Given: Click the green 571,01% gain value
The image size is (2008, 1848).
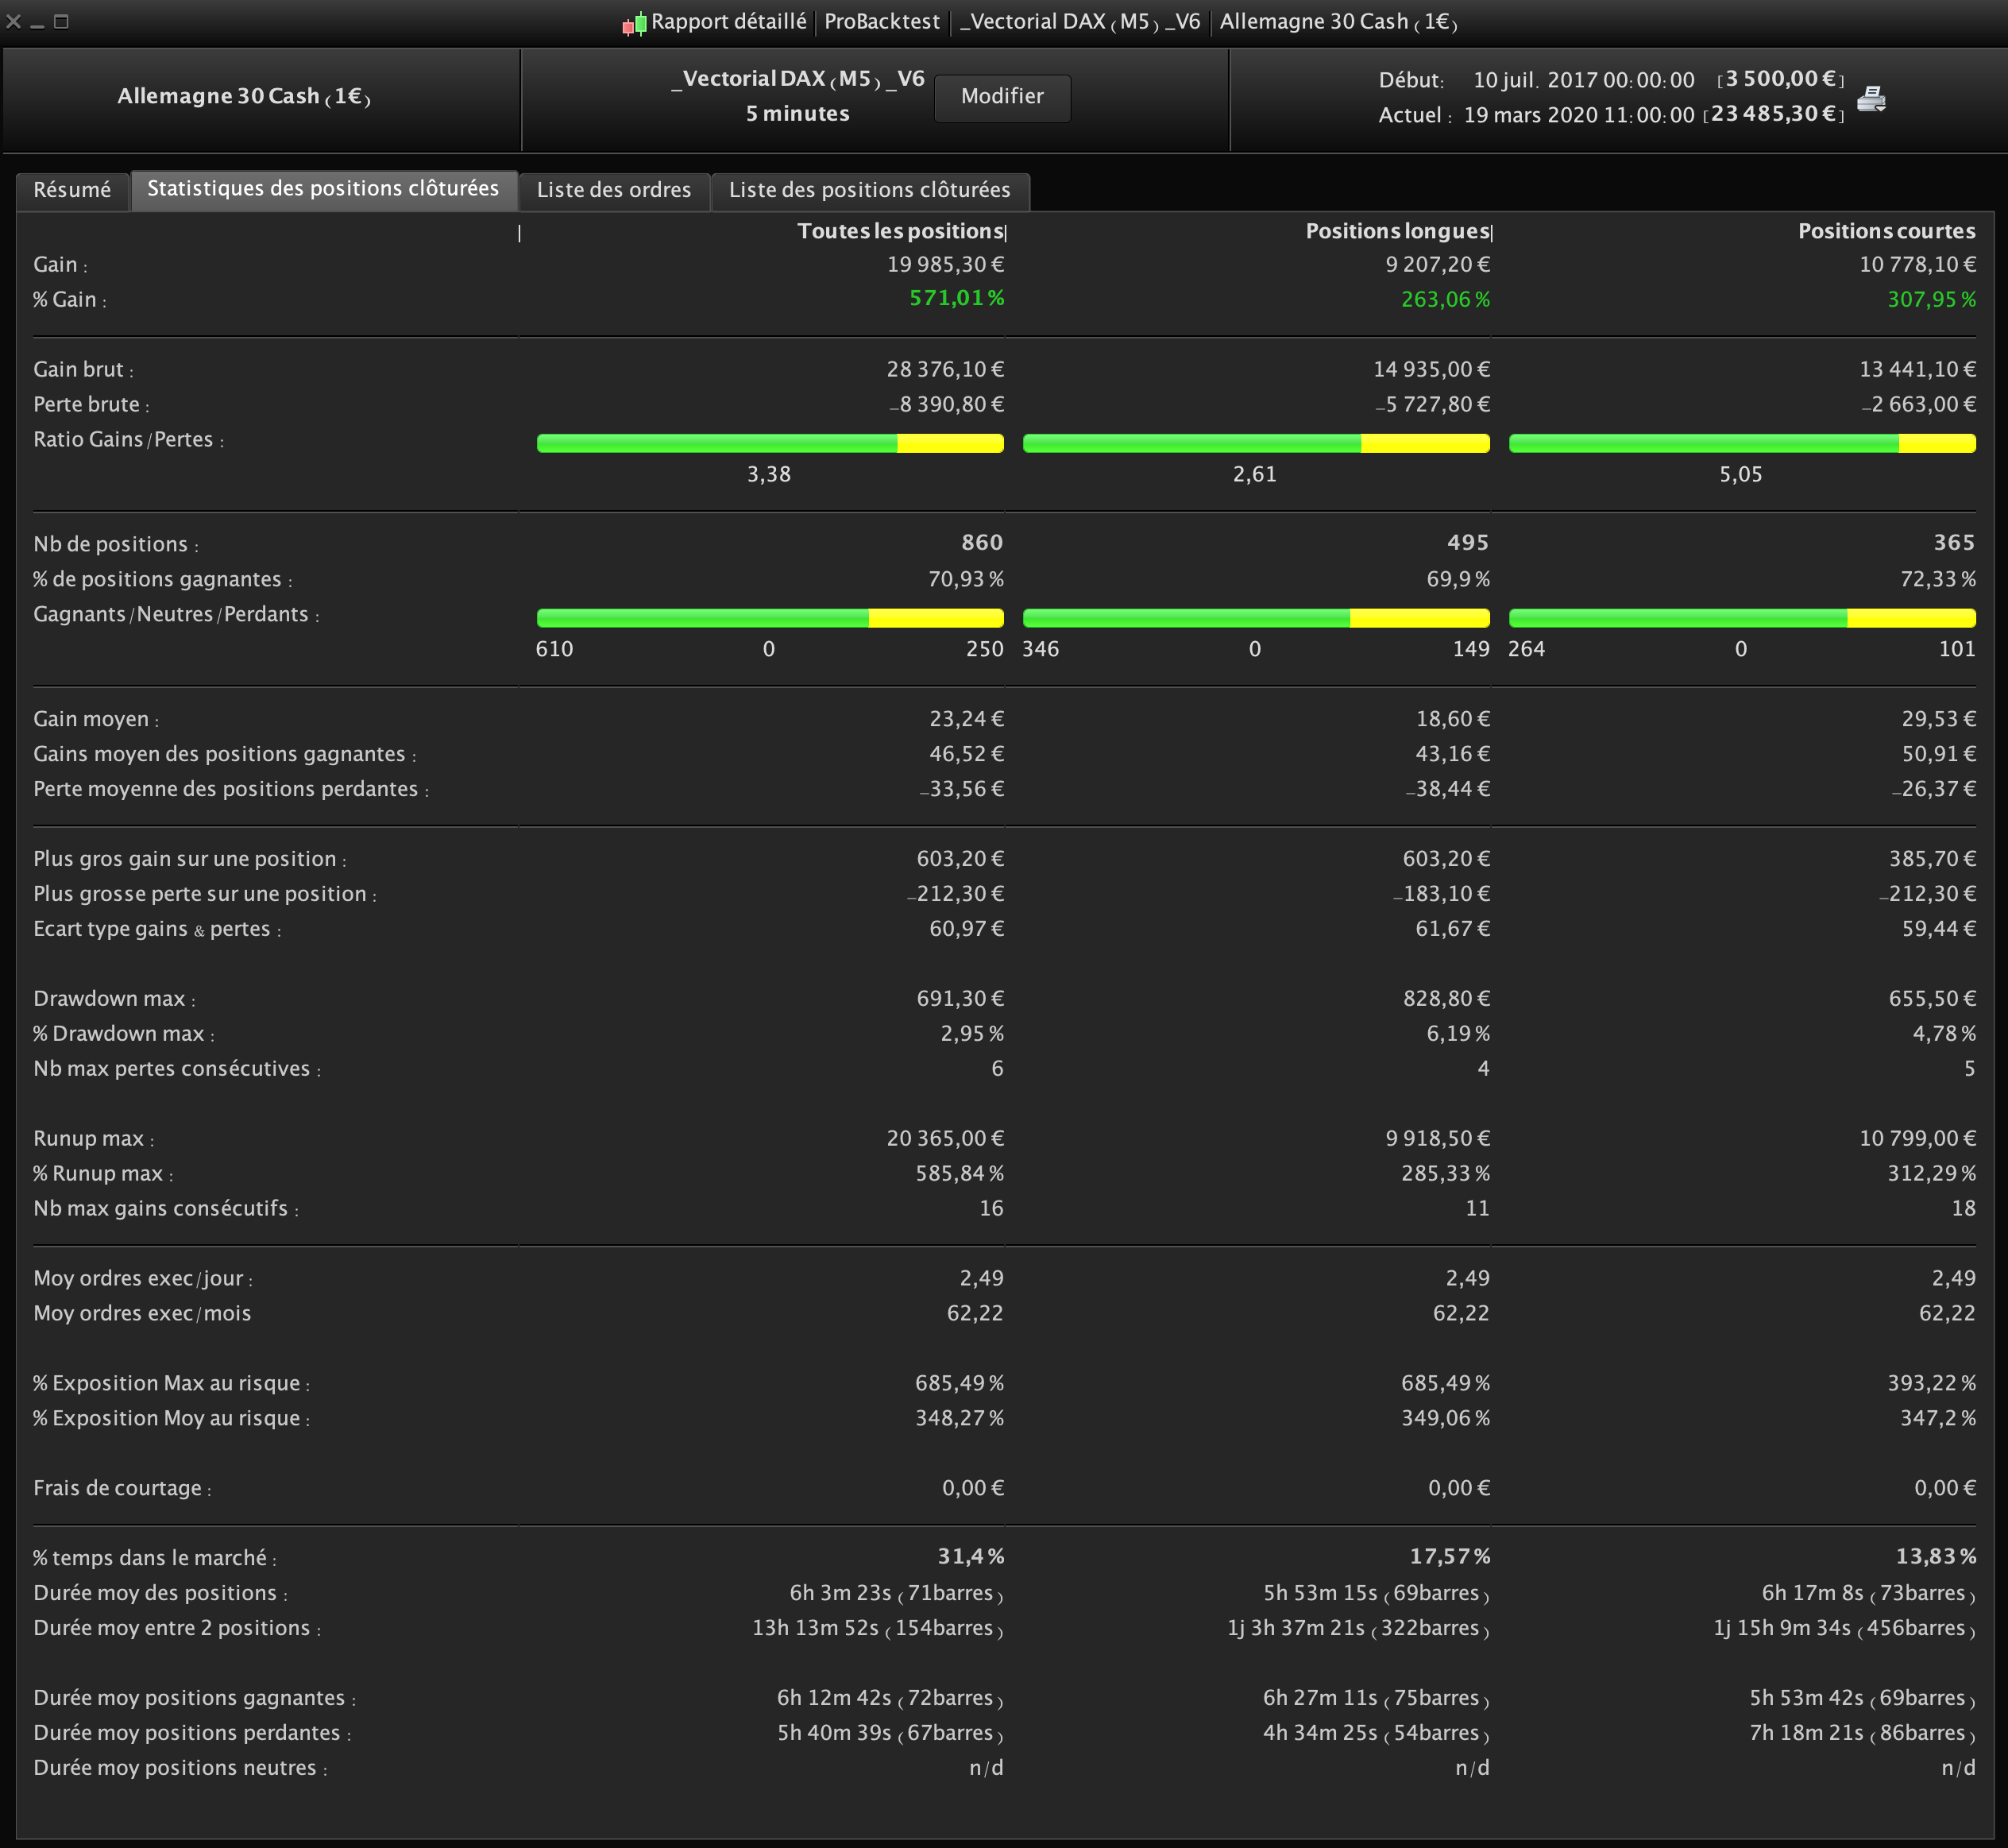Looking at the screenshot, I should (x=956, y=298).
